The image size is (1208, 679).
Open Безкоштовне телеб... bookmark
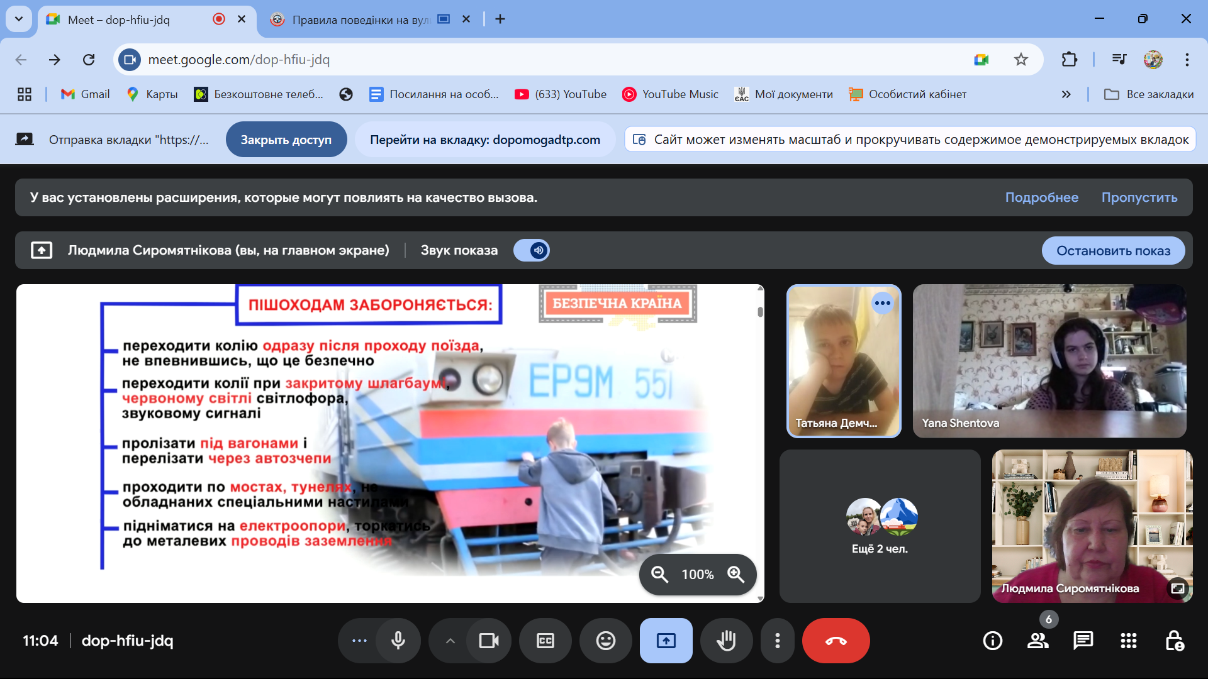click(x=259, y=94)
